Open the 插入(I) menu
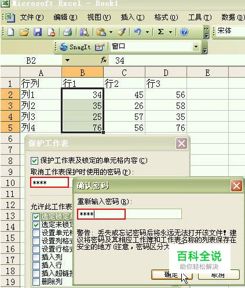245x288 pixels. click(x=133, y=17)
